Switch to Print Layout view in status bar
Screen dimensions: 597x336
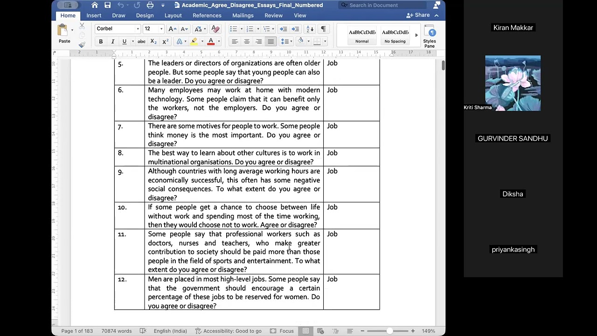click(x=305, y=331)
